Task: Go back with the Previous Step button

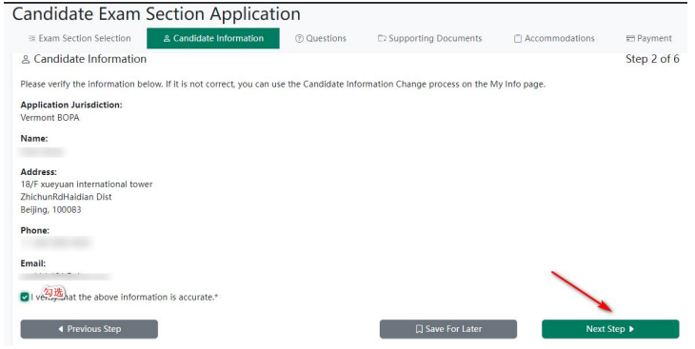Action: [89, 329]
